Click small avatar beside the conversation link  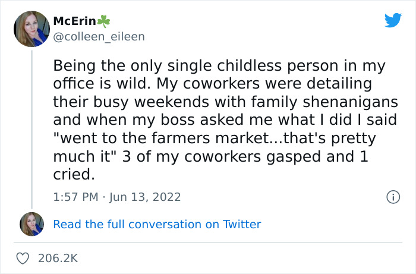point(31,224)
